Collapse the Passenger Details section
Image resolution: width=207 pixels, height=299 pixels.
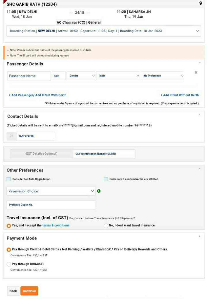click(x=199, y=63)
